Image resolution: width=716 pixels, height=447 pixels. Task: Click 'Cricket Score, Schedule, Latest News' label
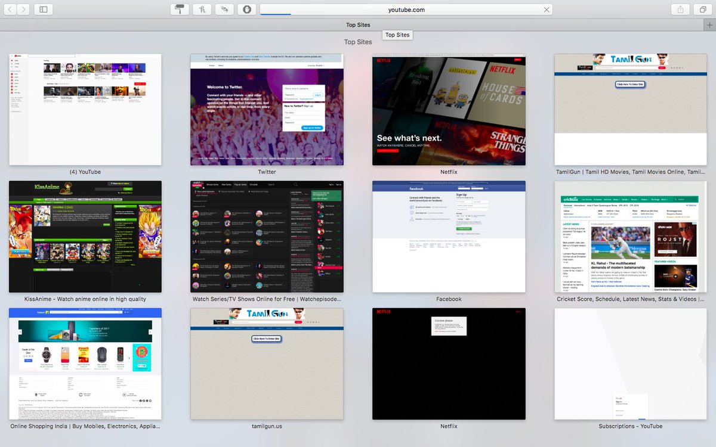[631, 299]
